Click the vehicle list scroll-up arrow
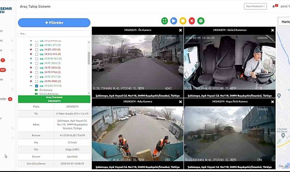The height and width of the screenshot is (172, 290). 89,42
